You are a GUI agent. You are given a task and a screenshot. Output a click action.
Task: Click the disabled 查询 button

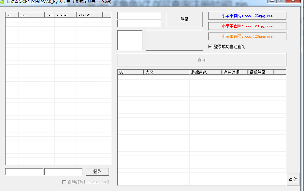pyautogui.click(x=202, y=60)
